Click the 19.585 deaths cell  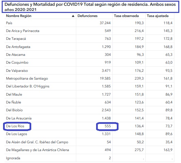click(105, 78)
